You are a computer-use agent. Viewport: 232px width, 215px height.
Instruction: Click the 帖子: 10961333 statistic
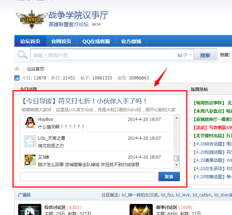96,78
